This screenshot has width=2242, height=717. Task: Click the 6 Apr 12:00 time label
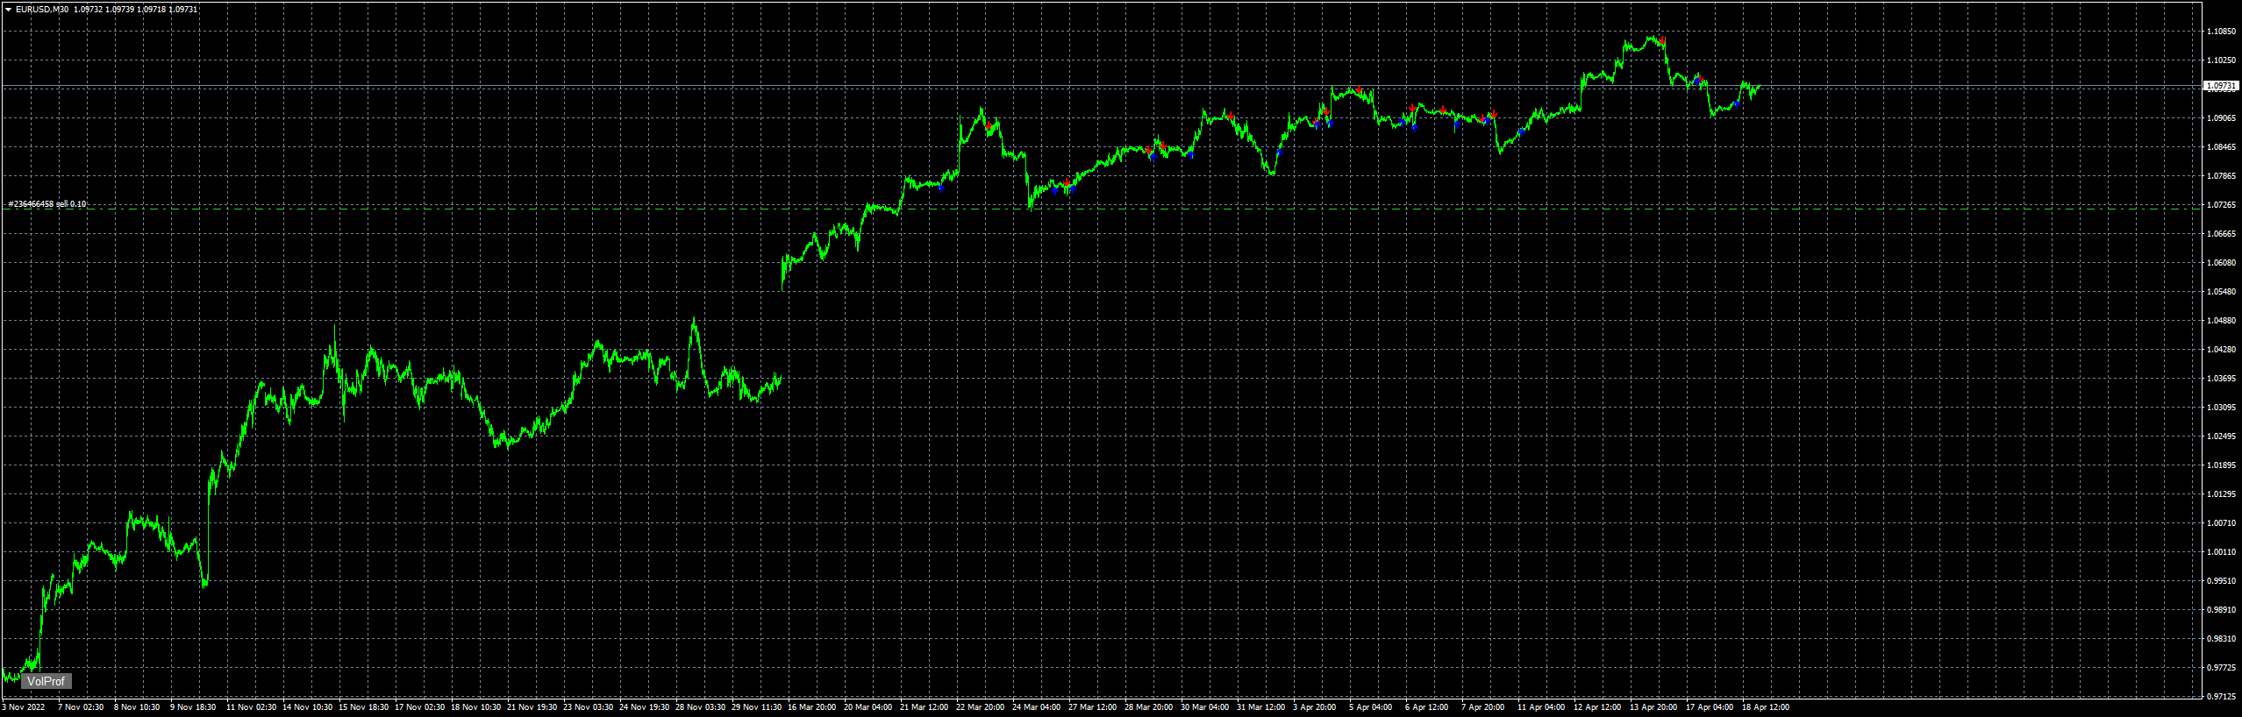[1427, 707]
